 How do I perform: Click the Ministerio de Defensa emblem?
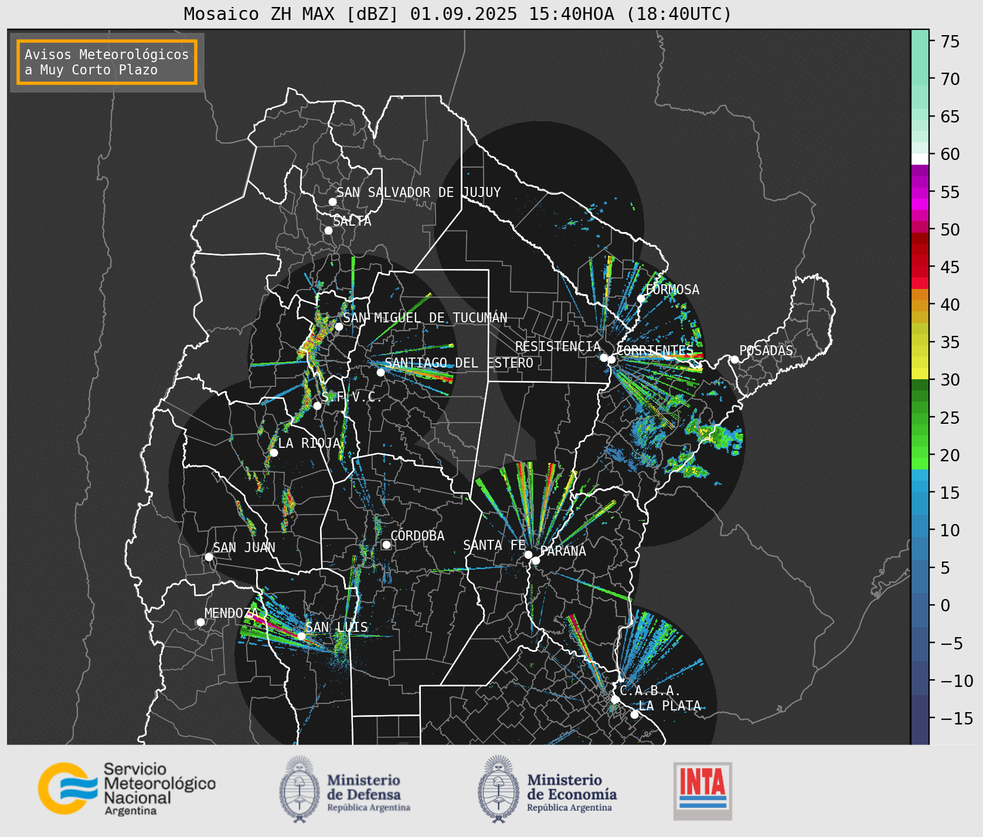coord(300,788)
